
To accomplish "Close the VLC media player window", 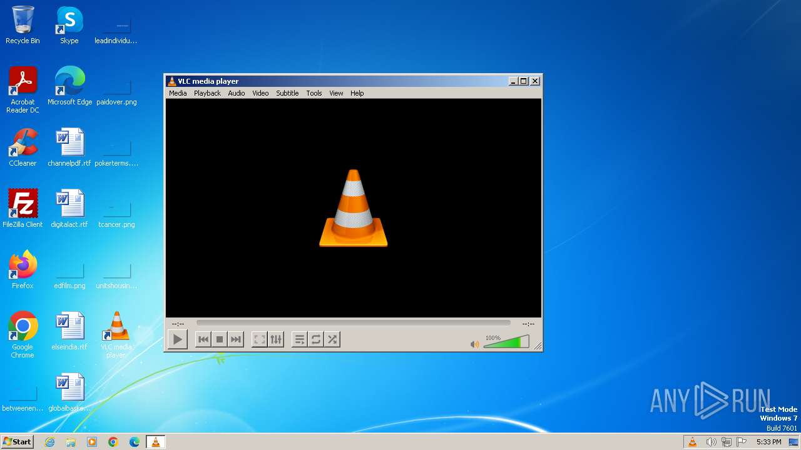I will coord(535,81).
